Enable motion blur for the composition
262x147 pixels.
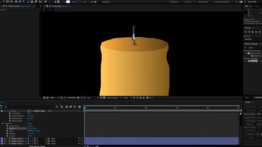75,107
